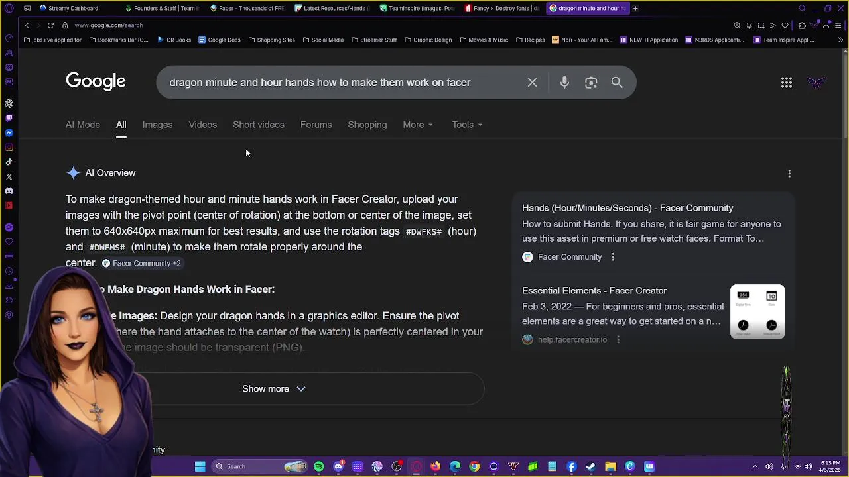This screenshot has height=477, width=849.
Task: Open Spotify from the Windows taskbar
Action: (x=319, y=466)
